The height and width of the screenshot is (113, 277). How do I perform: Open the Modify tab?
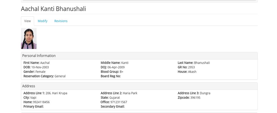pos(42,21)
